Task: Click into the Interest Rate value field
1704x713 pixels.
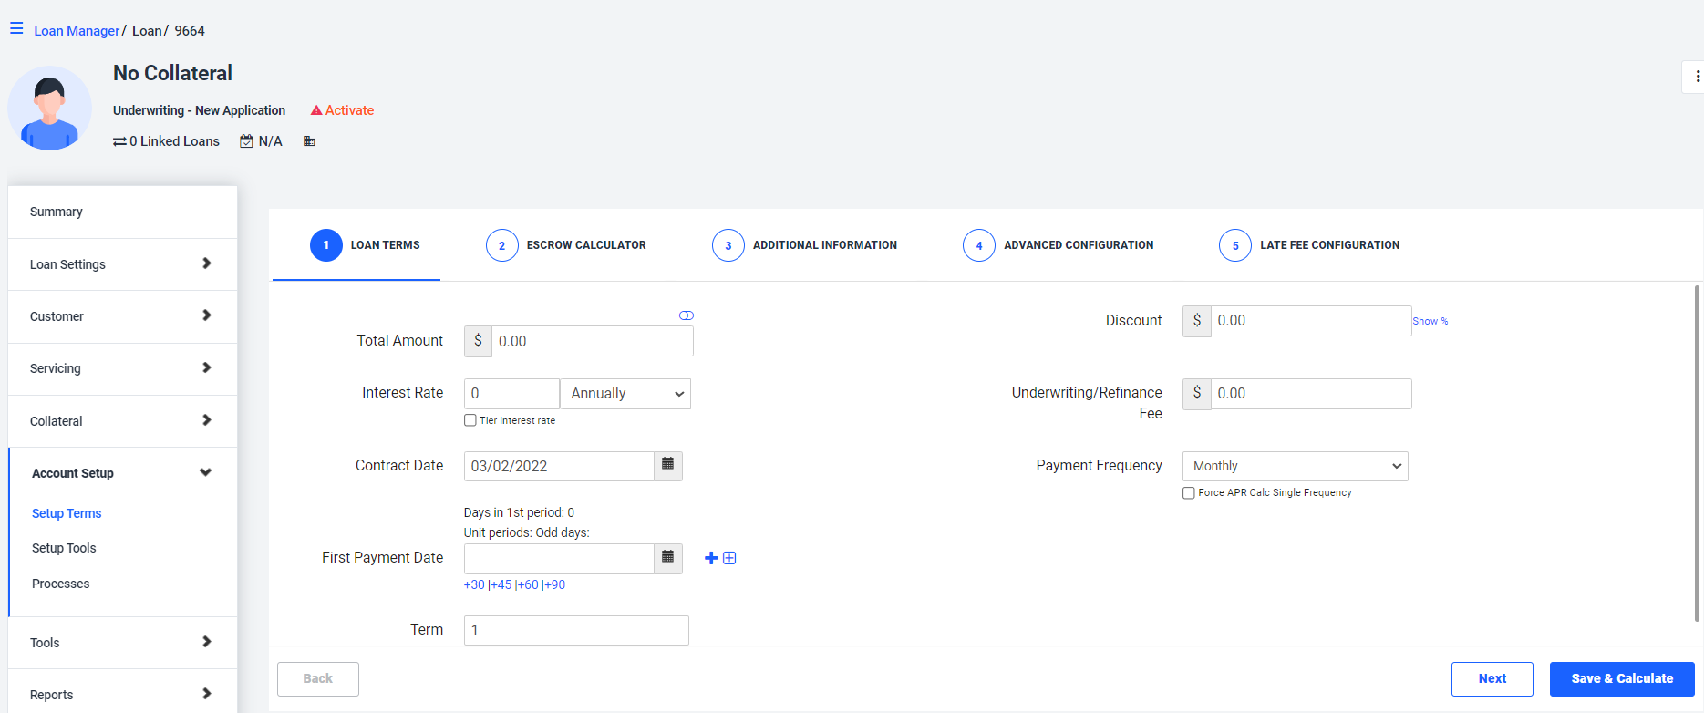Action: [511, 394]
